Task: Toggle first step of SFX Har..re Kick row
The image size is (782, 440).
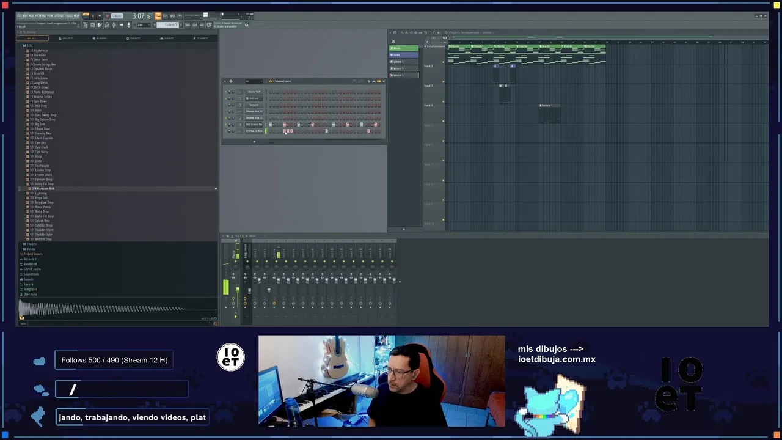Action: pyautogui.click(x=271, y=131)
